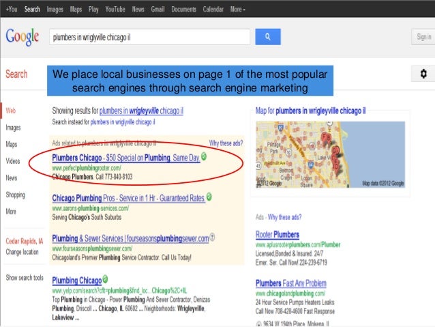Open Documents in the top bar
This screenshot has width=435, height=327.
click(x=183, y=10)
